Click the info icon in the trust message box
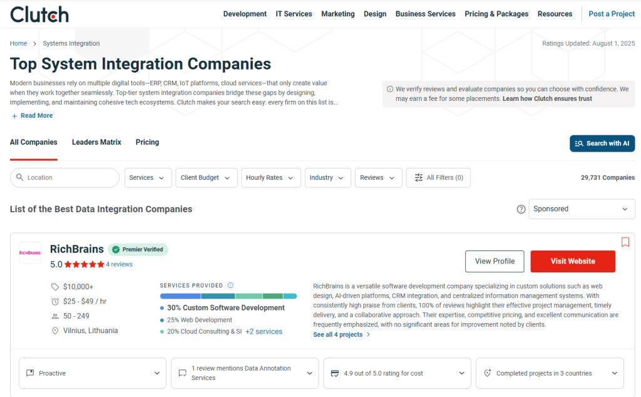The image size is (641, 397). [389, 89]
